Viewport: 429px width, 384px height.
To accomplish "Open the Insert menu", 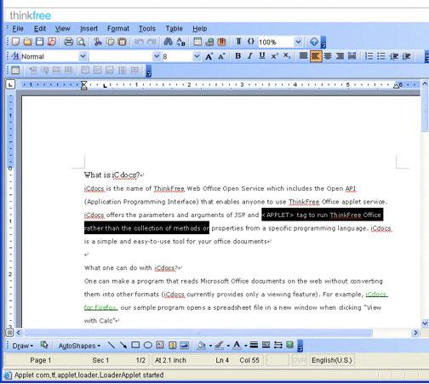I will [x=89, y=29].
